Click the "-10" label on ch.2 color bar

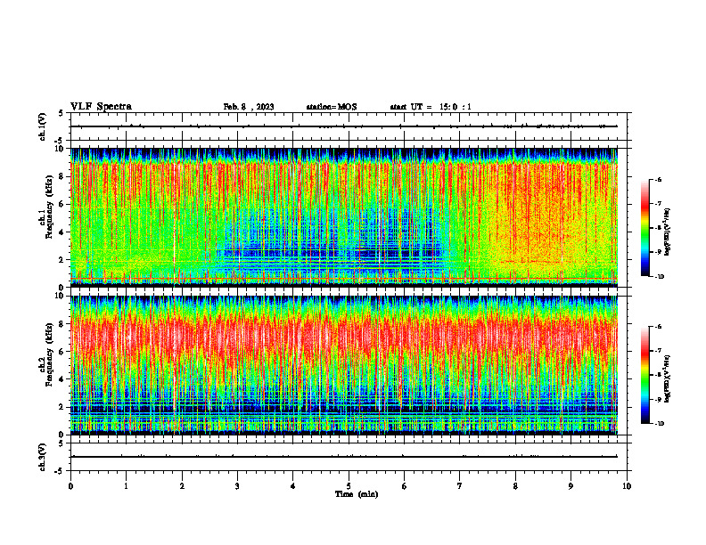coord(660,424)
